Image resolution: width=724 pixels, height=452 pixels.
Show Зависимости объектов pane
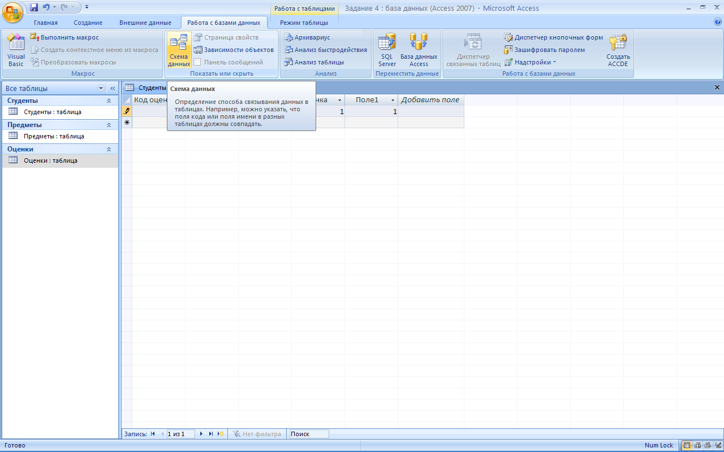(234, 50)
